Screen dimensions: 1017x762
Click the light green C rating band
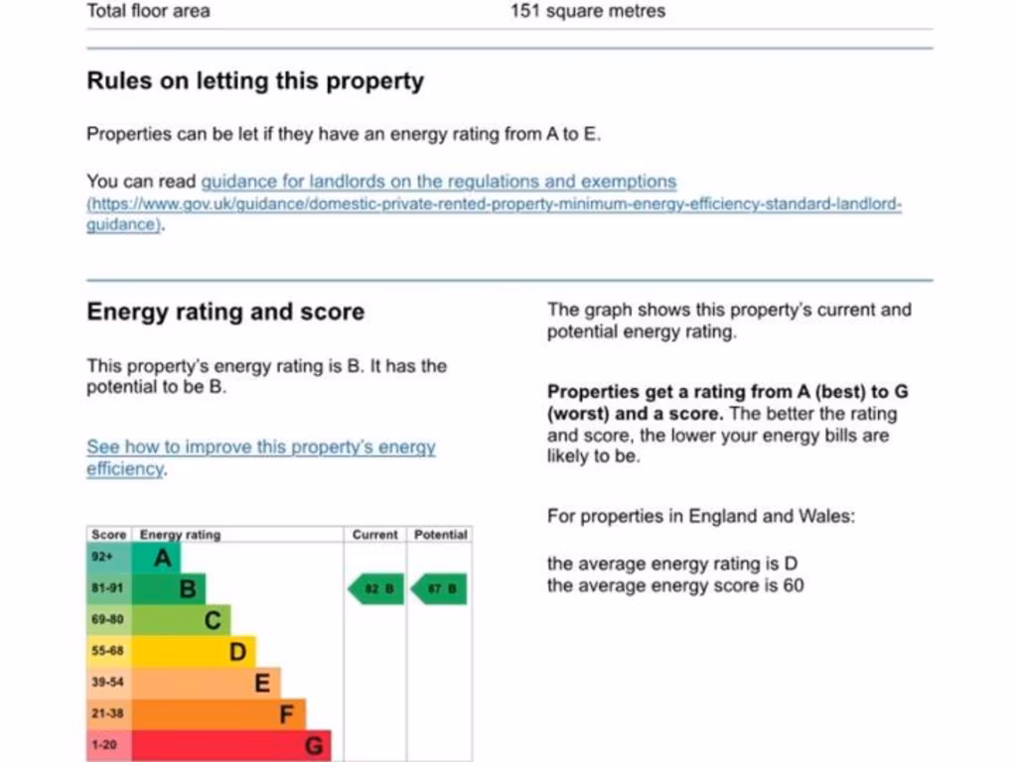[182, 620]
